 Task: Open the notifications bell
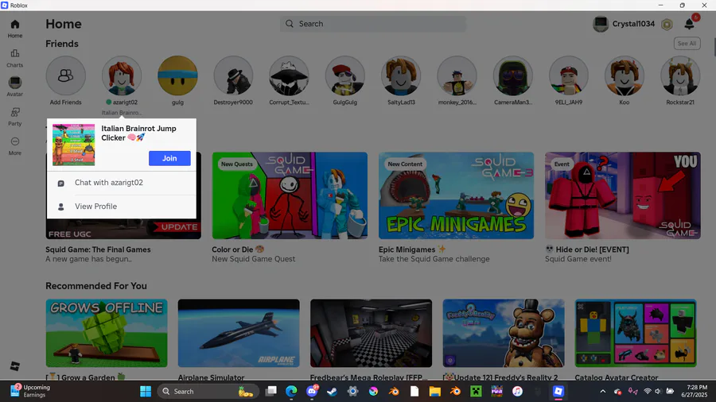(690, 24)
